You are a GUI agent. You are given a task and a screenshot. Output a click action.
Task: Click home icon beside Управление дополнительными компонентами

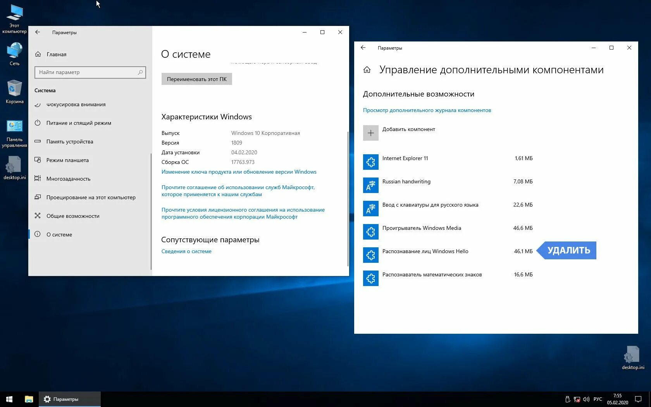pos(367,70)
